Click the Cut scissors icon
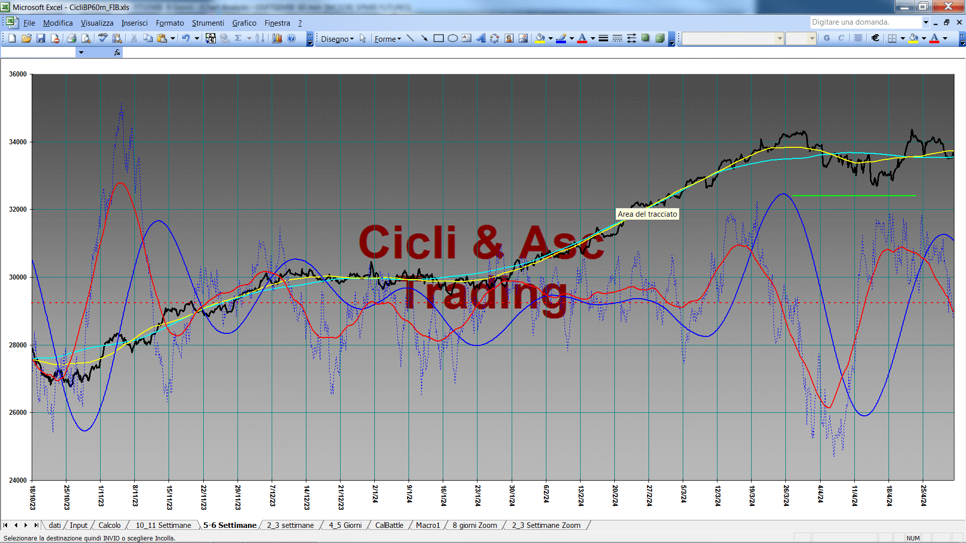The image size is (966, 543). point(133,38)
